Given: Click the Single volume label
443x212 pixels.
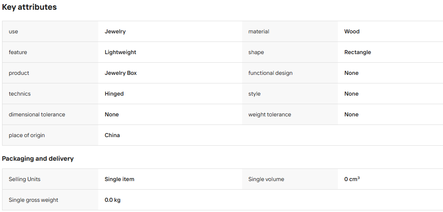Looking at the screenshot, I should (266, 179).
